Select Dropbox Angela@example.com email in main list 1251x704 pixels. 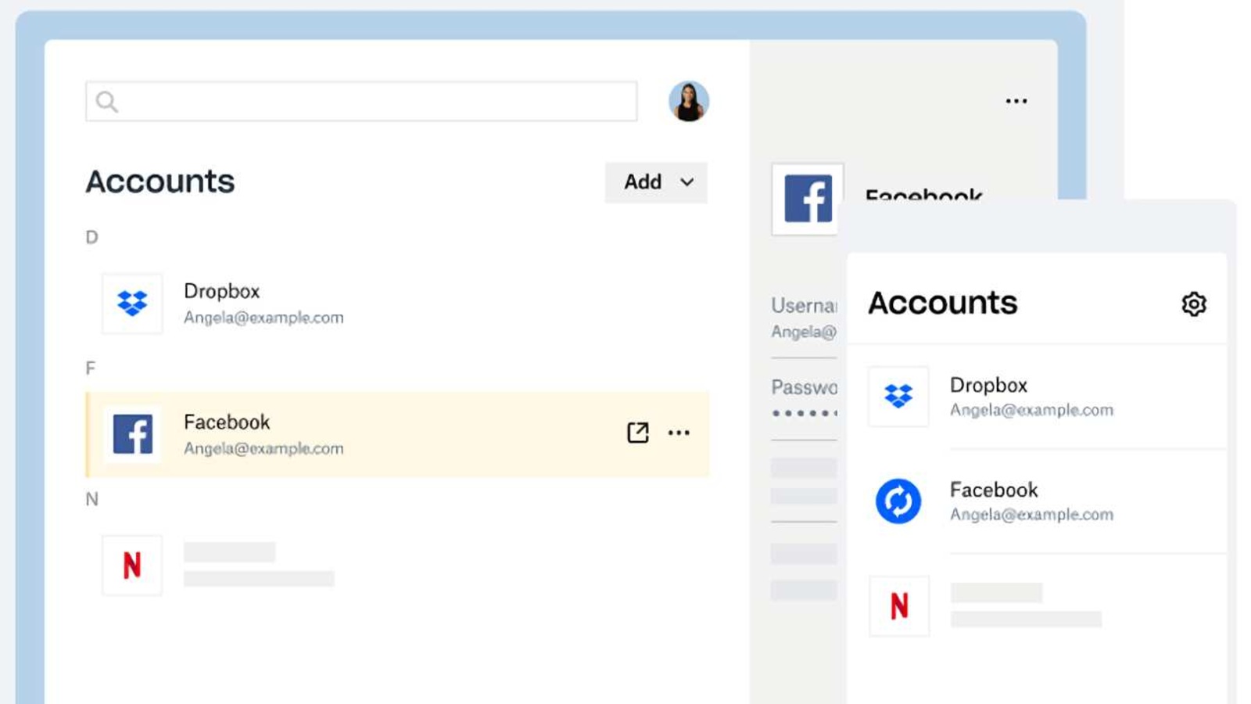click(x=263, y=318)
